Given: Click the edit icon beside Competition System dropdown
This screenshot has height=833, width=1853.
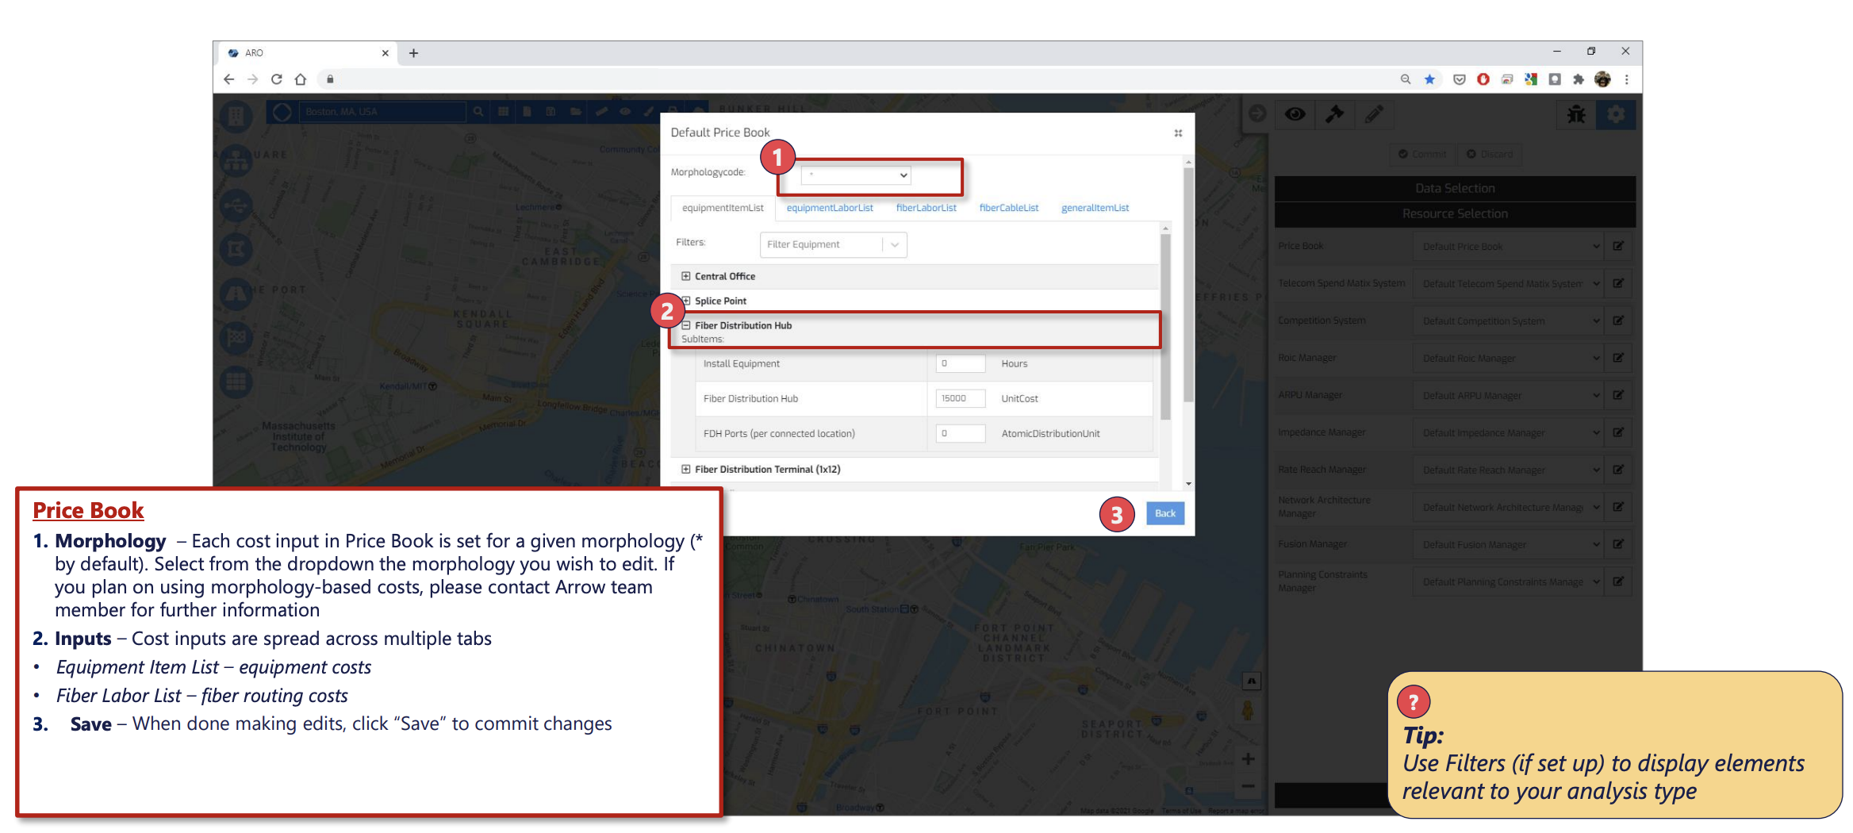Looking at the screenshot, I should (1618, 321).
